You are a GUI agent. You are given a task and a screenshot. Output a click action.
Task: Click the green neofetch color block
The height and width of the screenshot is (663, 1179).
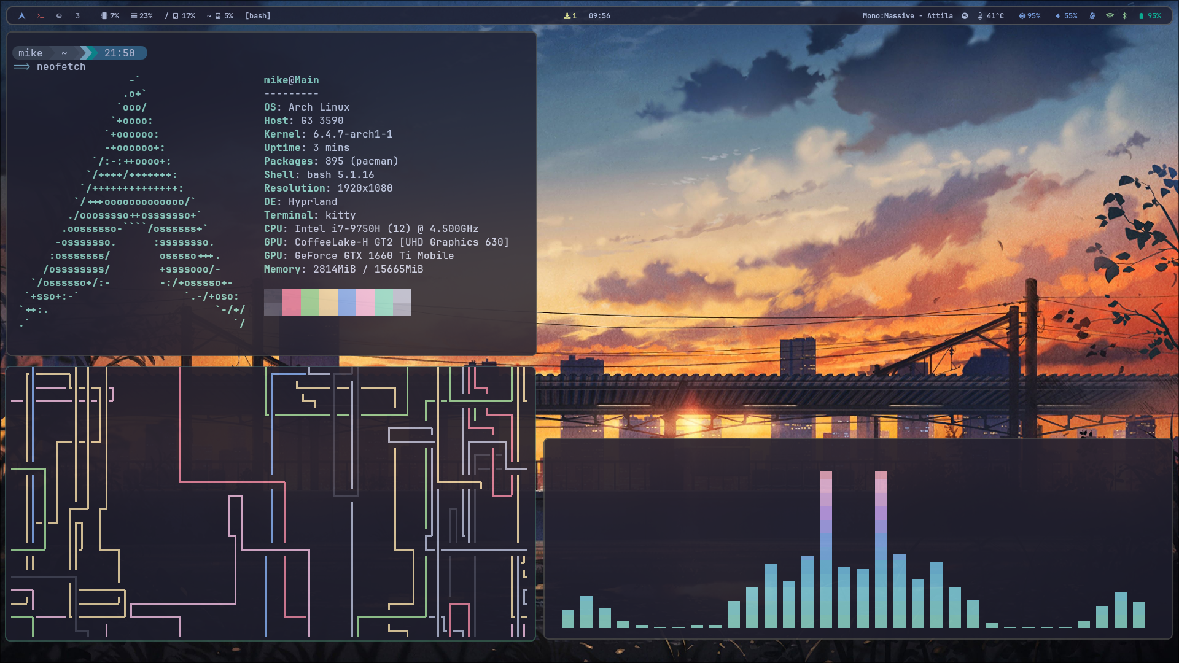(x=310, y=303)
